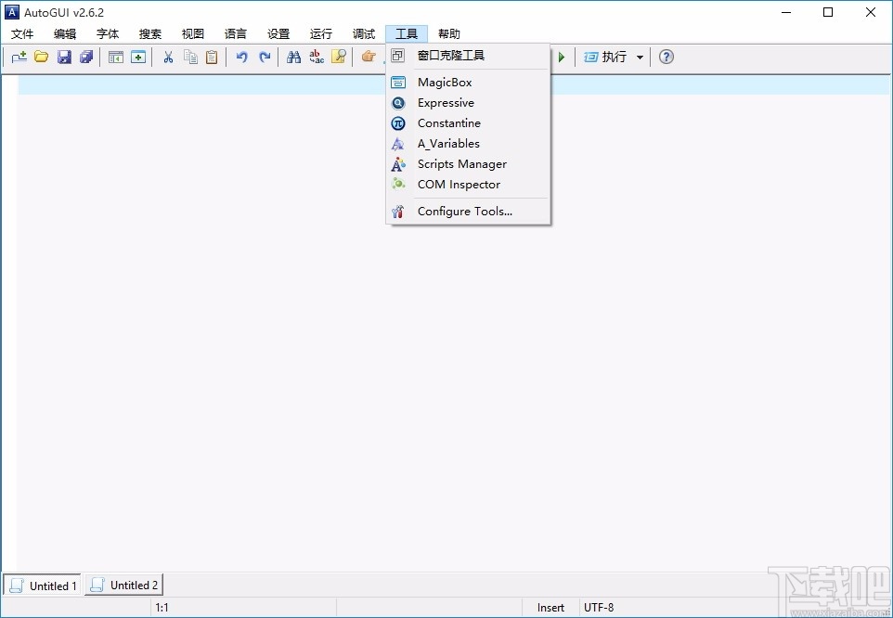Open Replace via the ab-ac icon
The width and height of the screenshot is (893, 618).
coord(317,57)
